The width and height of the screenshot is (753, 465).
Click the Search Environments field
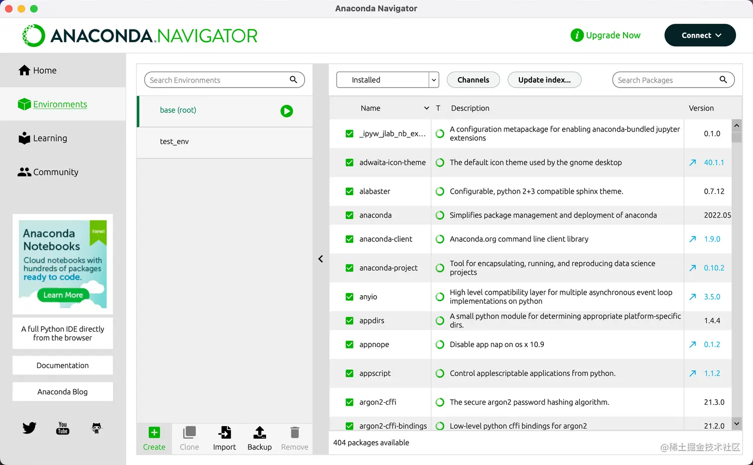click(x=224, y=80)
